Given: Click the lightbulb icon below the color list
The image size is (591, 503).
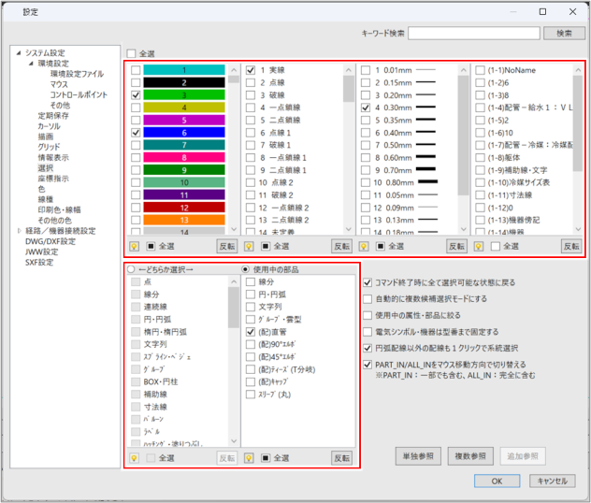Looking at the screenshot, I should [x=136, y=246].
